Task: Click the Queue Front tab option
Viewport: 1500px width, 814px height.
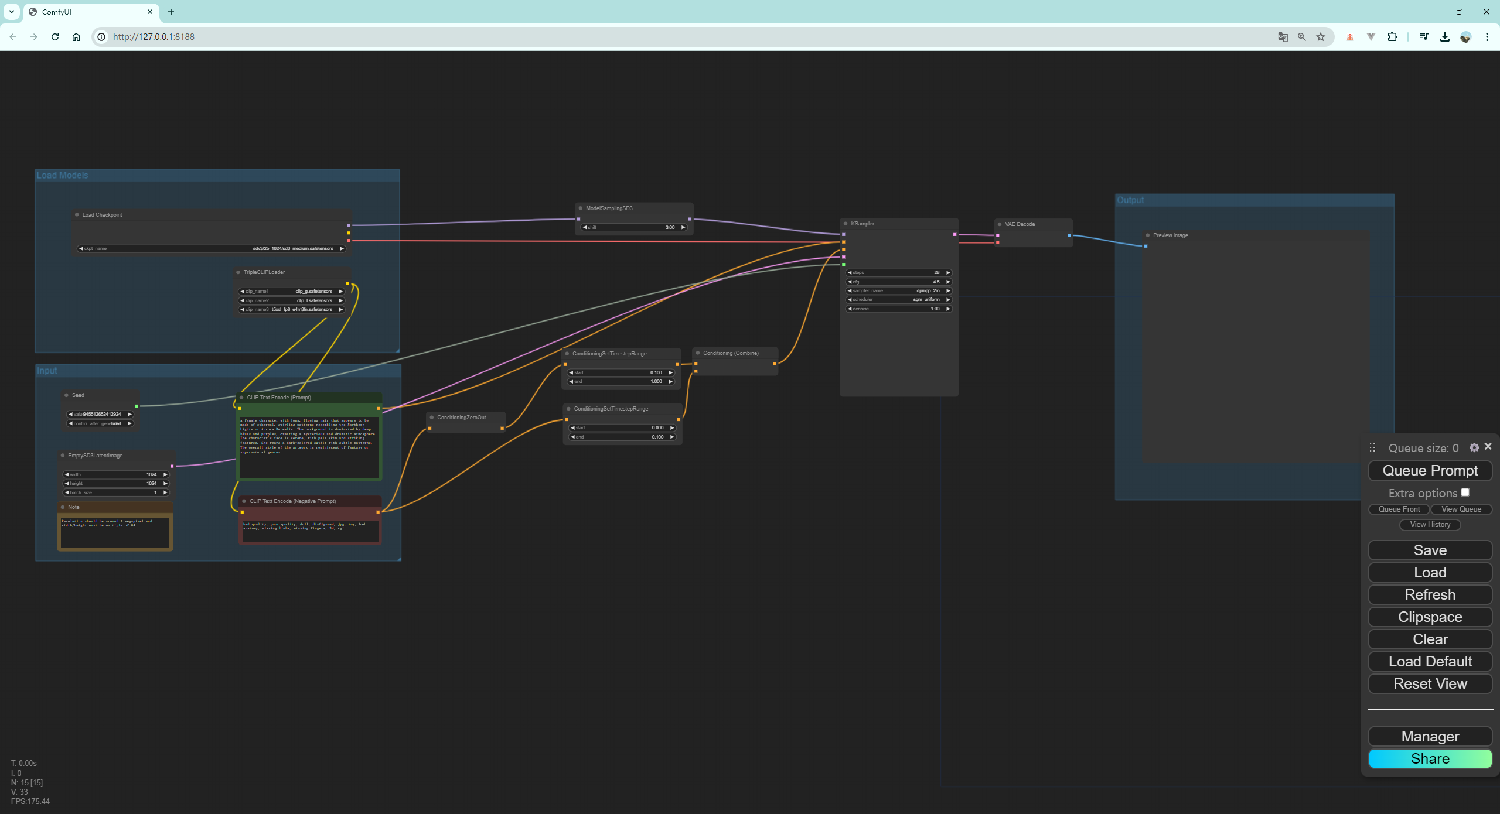Action: click(1397, 508)
